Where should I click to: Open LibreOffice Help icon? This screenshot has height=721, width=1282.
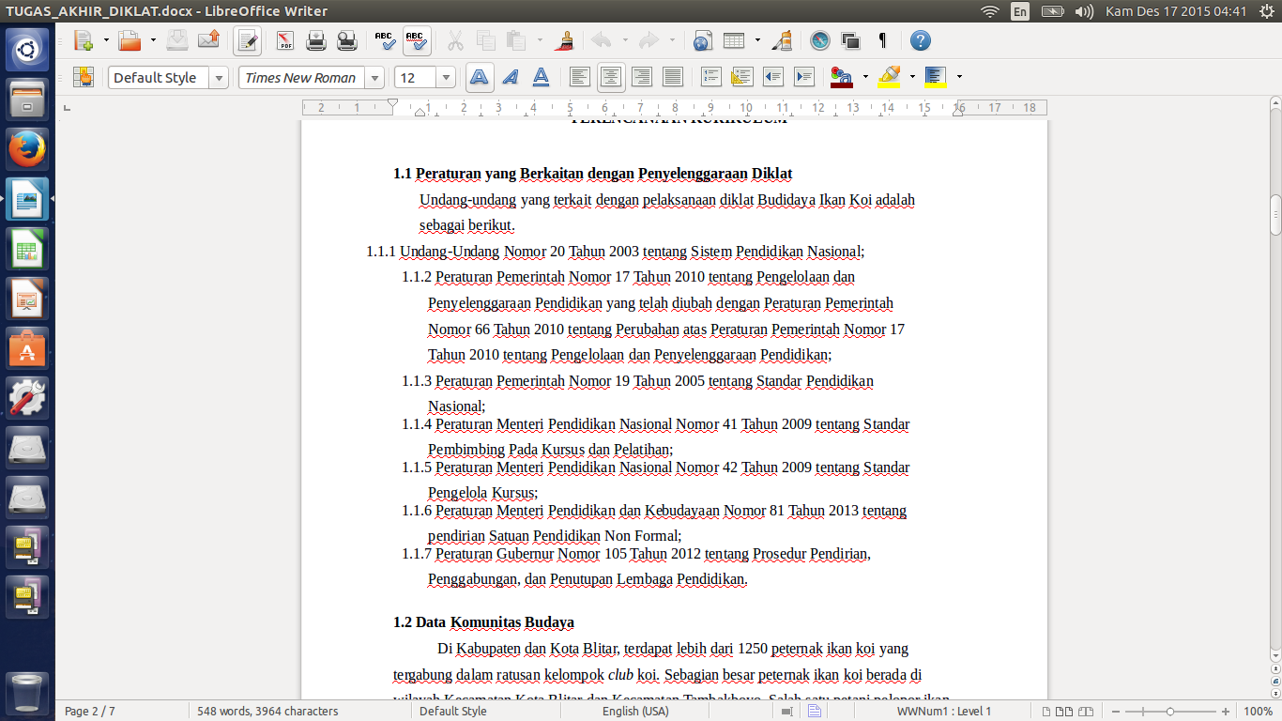pos(921,40)
